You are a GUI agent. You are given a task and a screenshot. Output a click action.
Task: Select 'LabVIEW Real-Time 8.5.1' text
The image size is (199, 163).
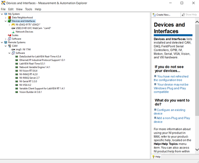(x=32, y=64)
